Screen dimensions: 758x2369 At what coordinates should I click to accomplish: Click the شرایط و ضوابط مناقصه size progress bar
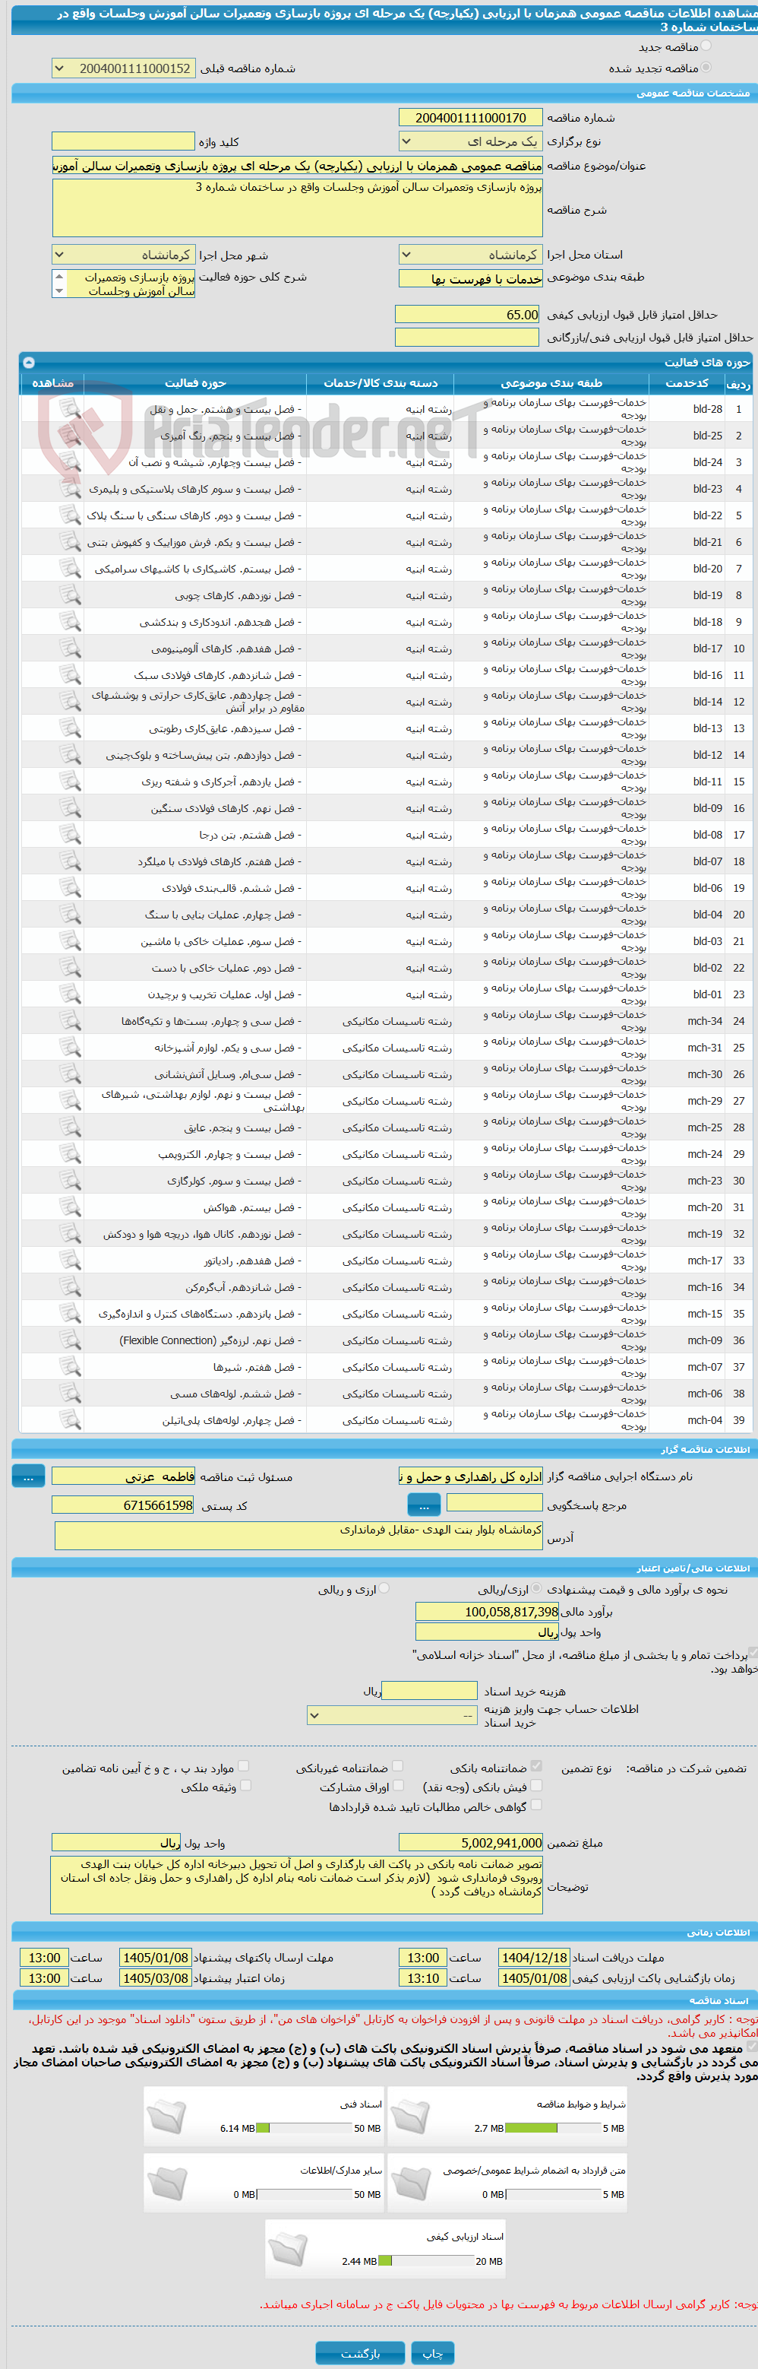(x=553, y=2128)
